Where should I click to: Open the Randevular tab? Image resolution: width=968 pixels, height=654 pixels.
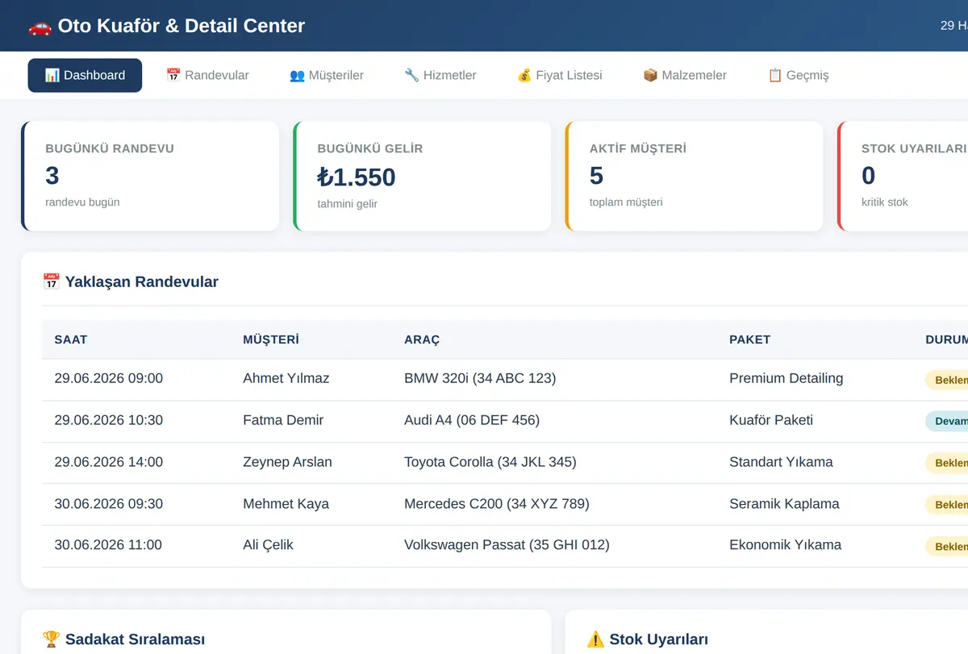click(207, 75)
